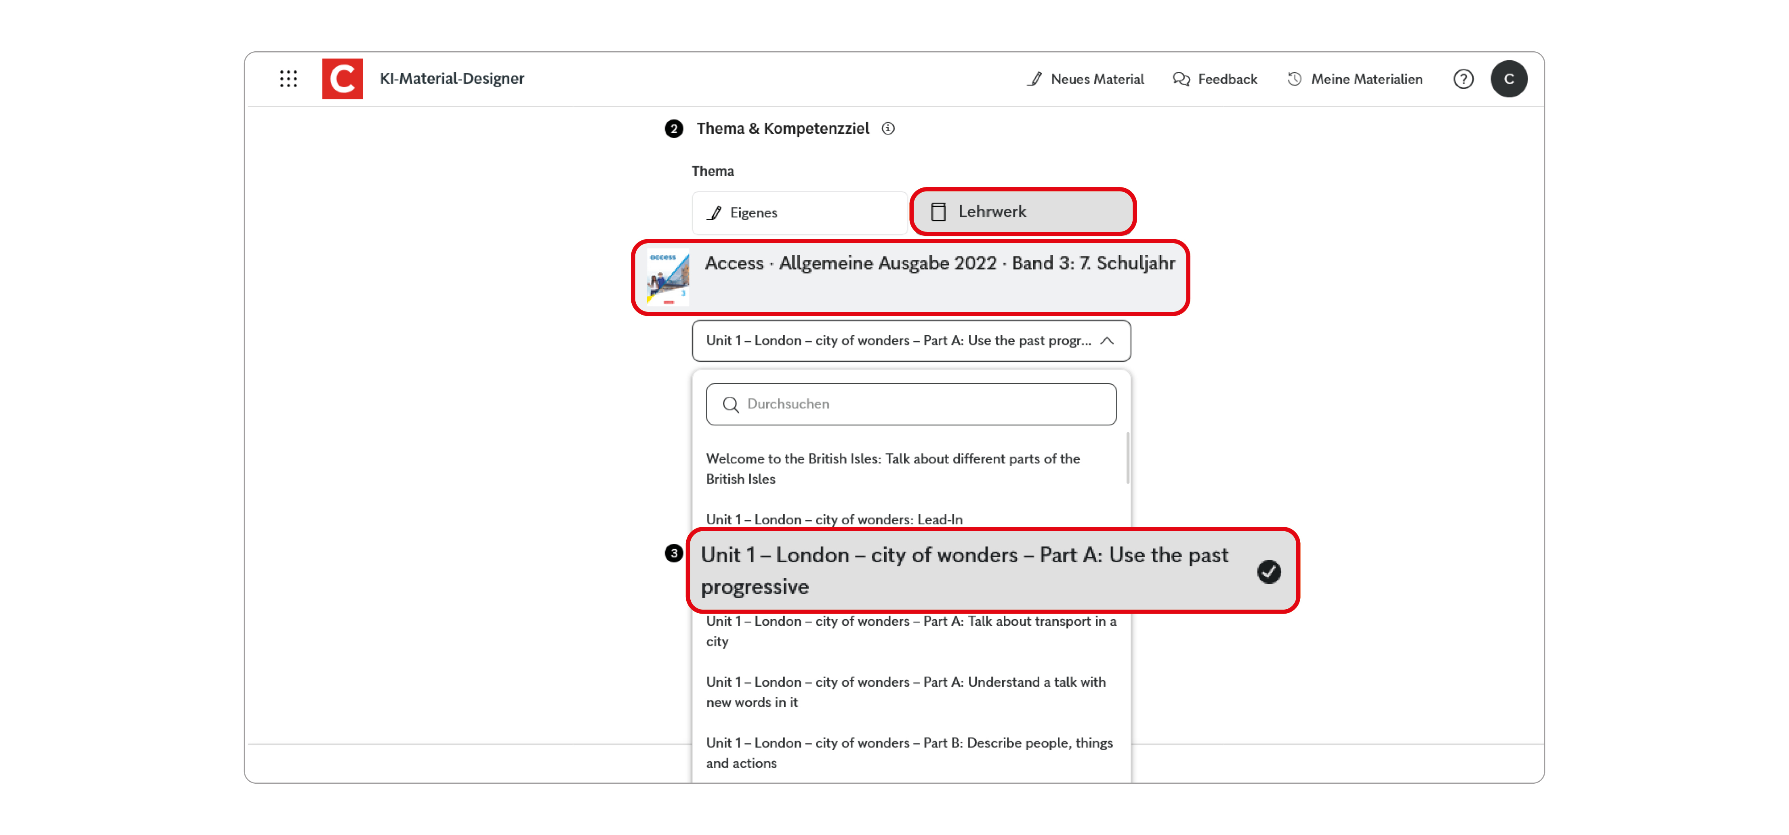The image size is (1789, 835).
Task: Click the Feedback link
Action: click(x=1226, y=78)
